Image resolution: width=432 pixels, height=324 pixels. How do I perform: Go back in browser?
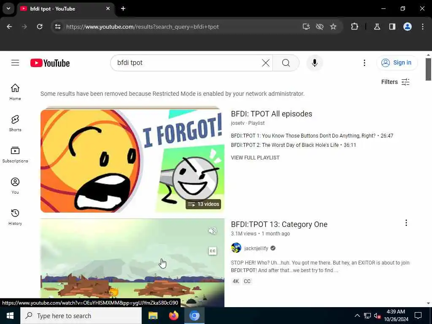coord(9,27)
